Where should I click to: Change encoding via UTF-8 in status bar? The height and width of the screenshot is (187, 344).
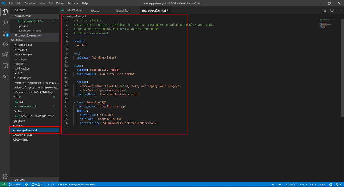[x=303, y=185]
